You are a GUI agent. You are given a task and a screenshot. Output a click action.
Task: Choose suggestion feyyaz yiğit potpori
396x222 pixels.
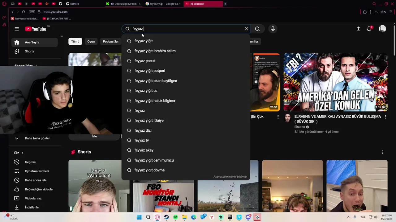click(x=186, y=71)
